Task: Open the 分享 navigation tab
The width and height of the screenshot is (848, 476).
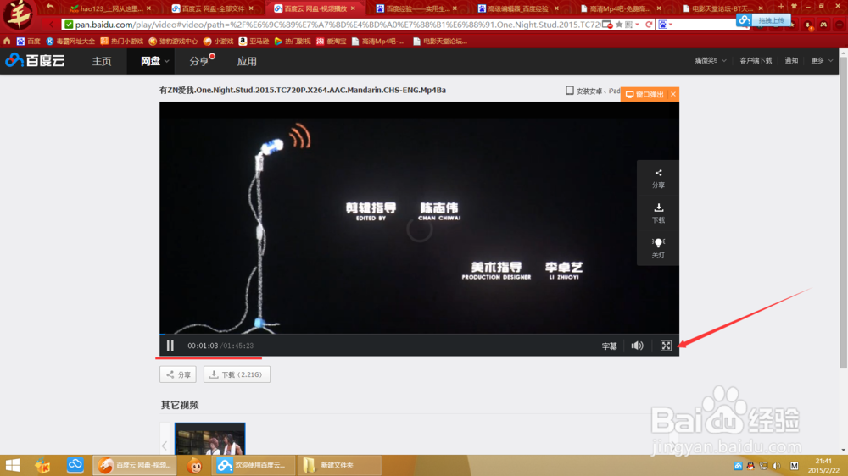Action: 199,61
